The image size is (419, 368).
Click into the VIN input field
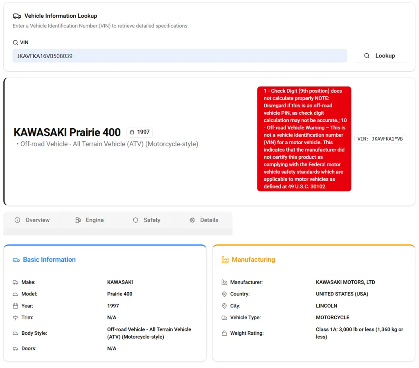point(179,56)
